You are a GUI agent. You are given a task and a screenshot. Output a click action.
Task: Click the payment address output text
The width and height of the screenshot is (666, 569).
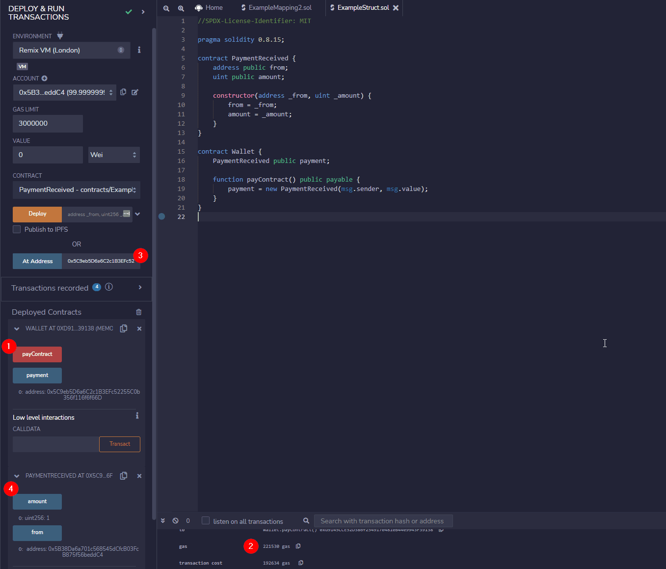click(x=79, y=395)
